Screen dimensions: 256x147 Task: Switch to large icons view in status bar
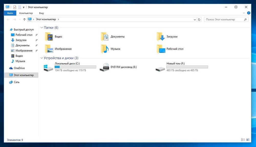click(x=248, y=140)
